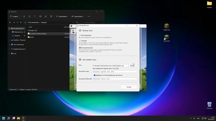The width and height of the screenshot is (216, 121).
Task: Click the Copy icon in Explorer toolbar
Action: coord(29,16)
